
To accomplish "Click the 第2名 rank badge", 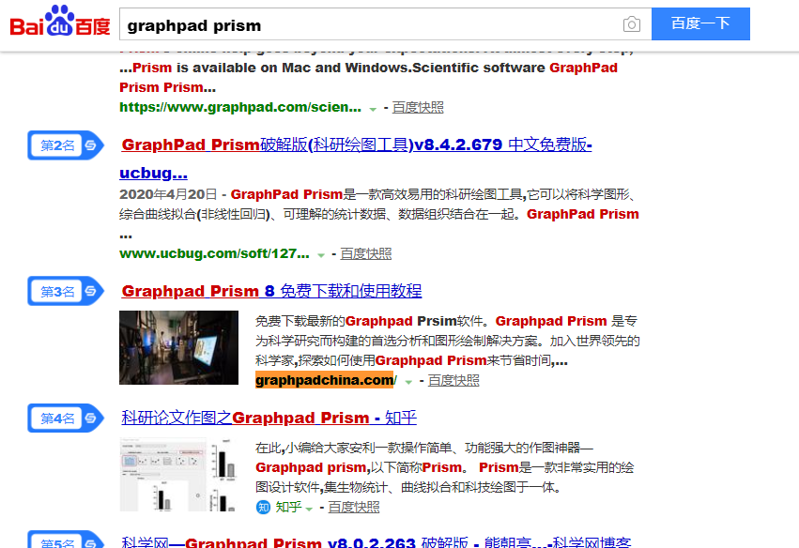I will 66,145.
